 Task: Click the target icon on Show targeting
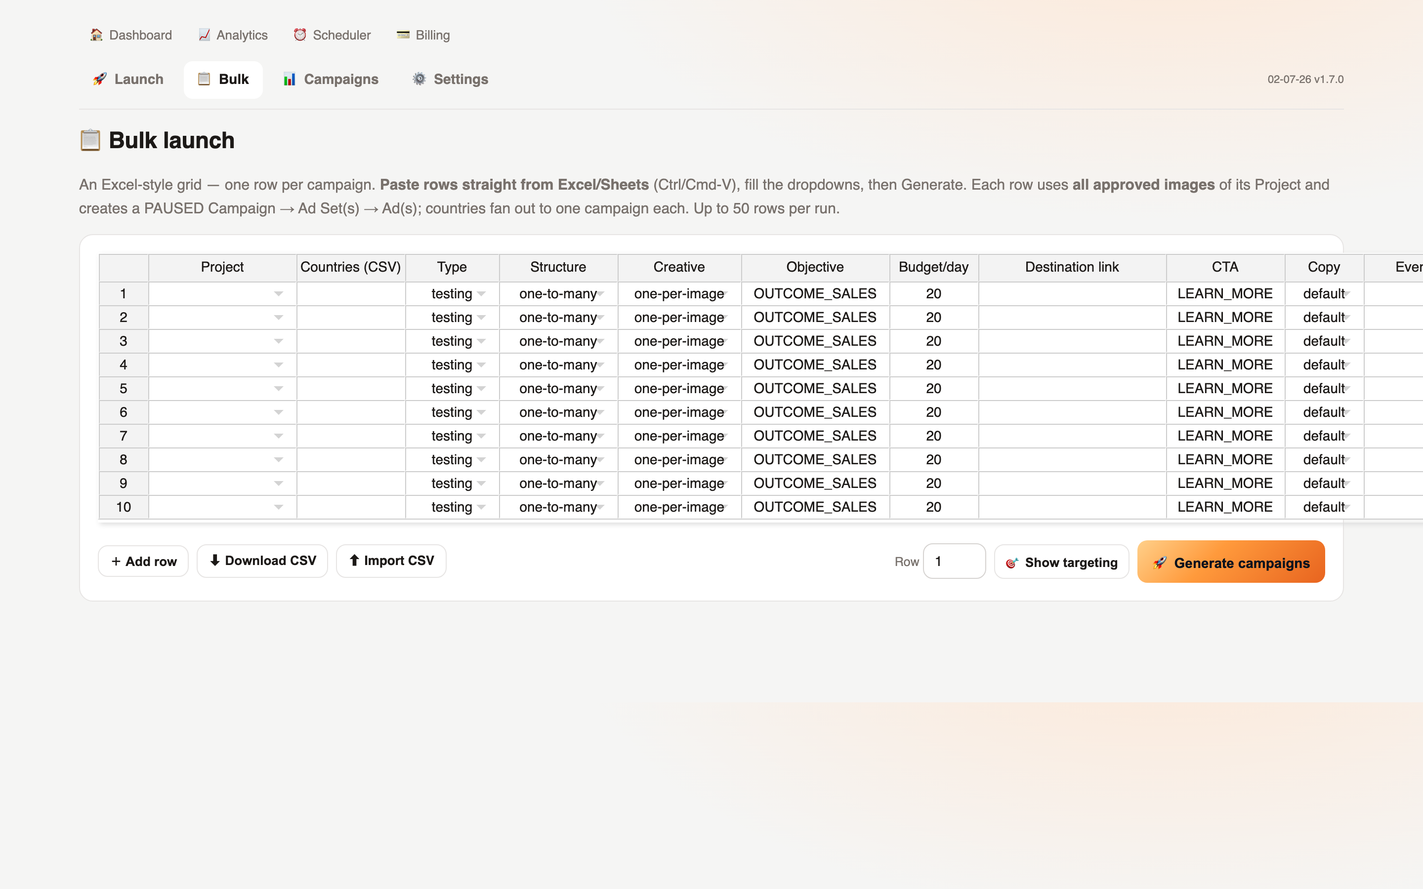pos(1011,563)
